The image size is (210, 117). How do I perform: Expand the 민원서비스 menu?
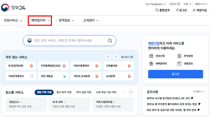[13, 20]
